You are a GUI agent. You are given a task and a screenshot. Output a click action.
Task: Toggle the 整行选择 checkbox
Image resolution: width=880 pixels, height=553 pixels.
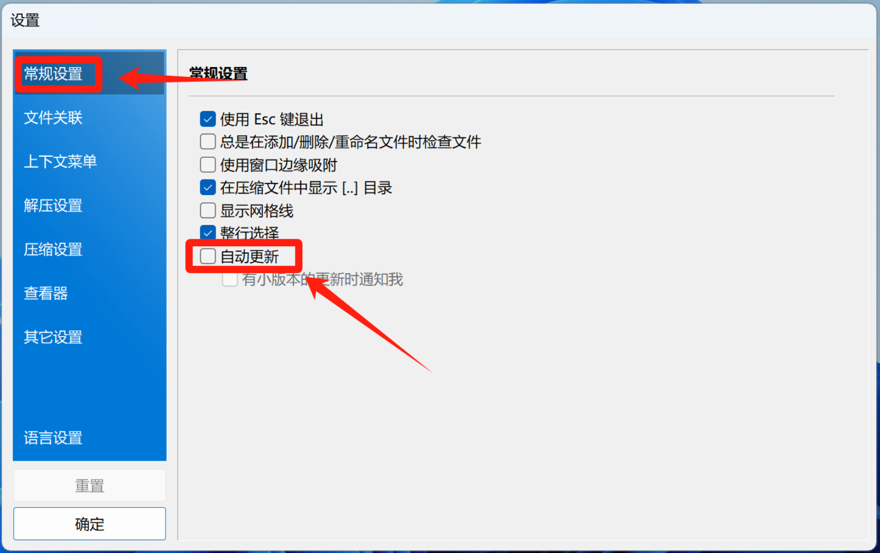tap(208, 233)
